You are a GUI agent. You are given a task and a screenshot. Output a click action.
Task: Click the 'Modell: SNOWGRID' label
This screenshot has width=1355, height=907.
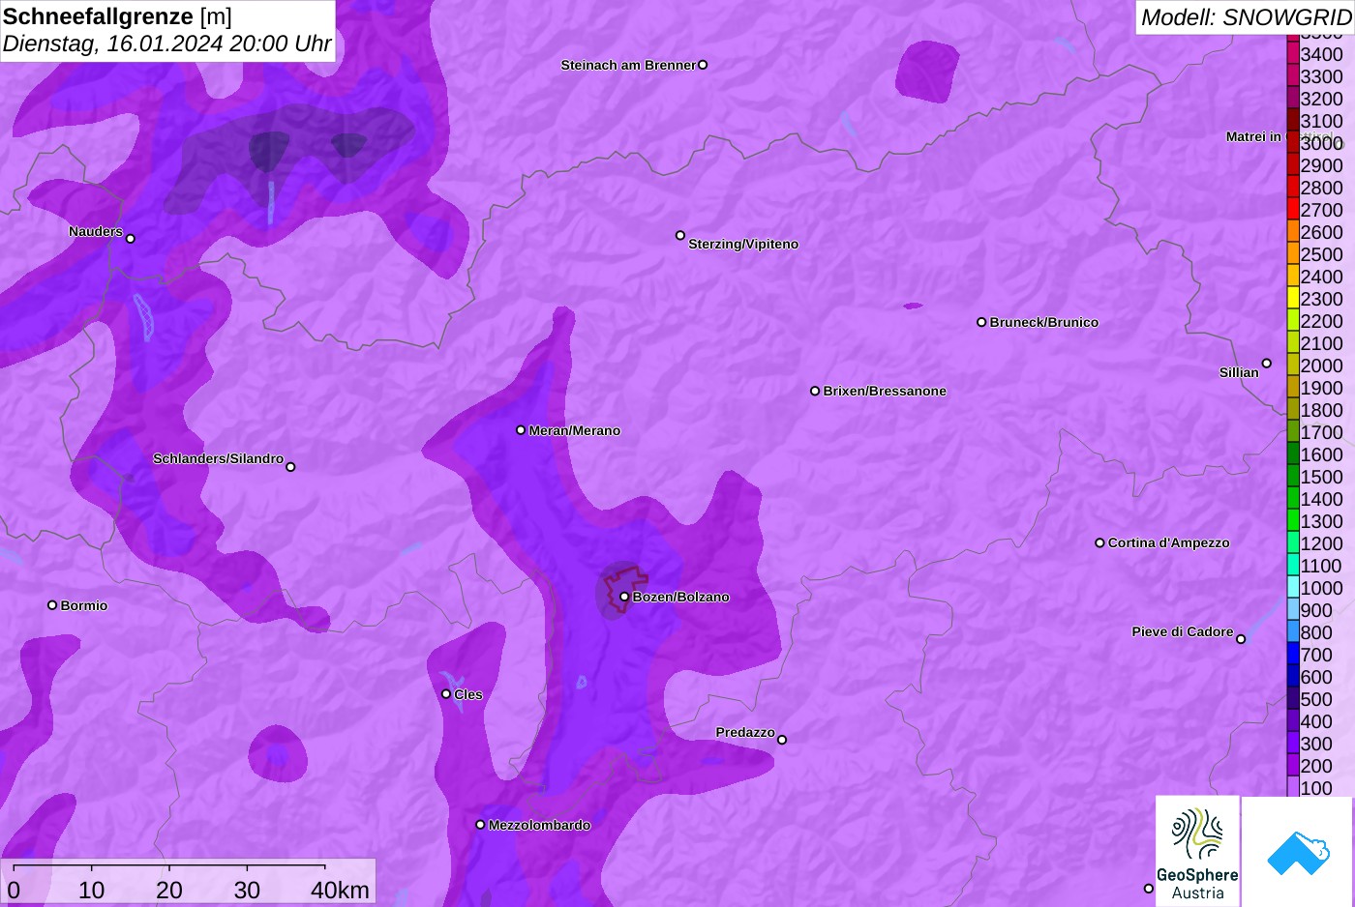point(1246,17)
